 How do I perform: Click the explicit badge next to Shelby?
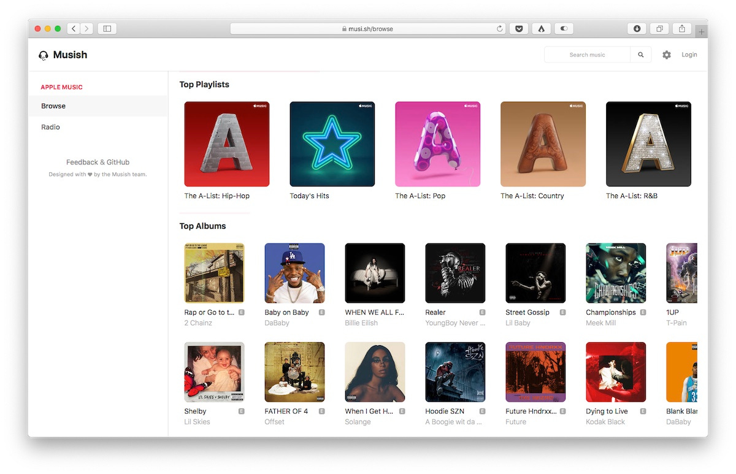241,411
